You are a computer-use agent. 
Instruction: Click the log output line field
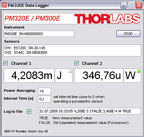tap(90, 111)
